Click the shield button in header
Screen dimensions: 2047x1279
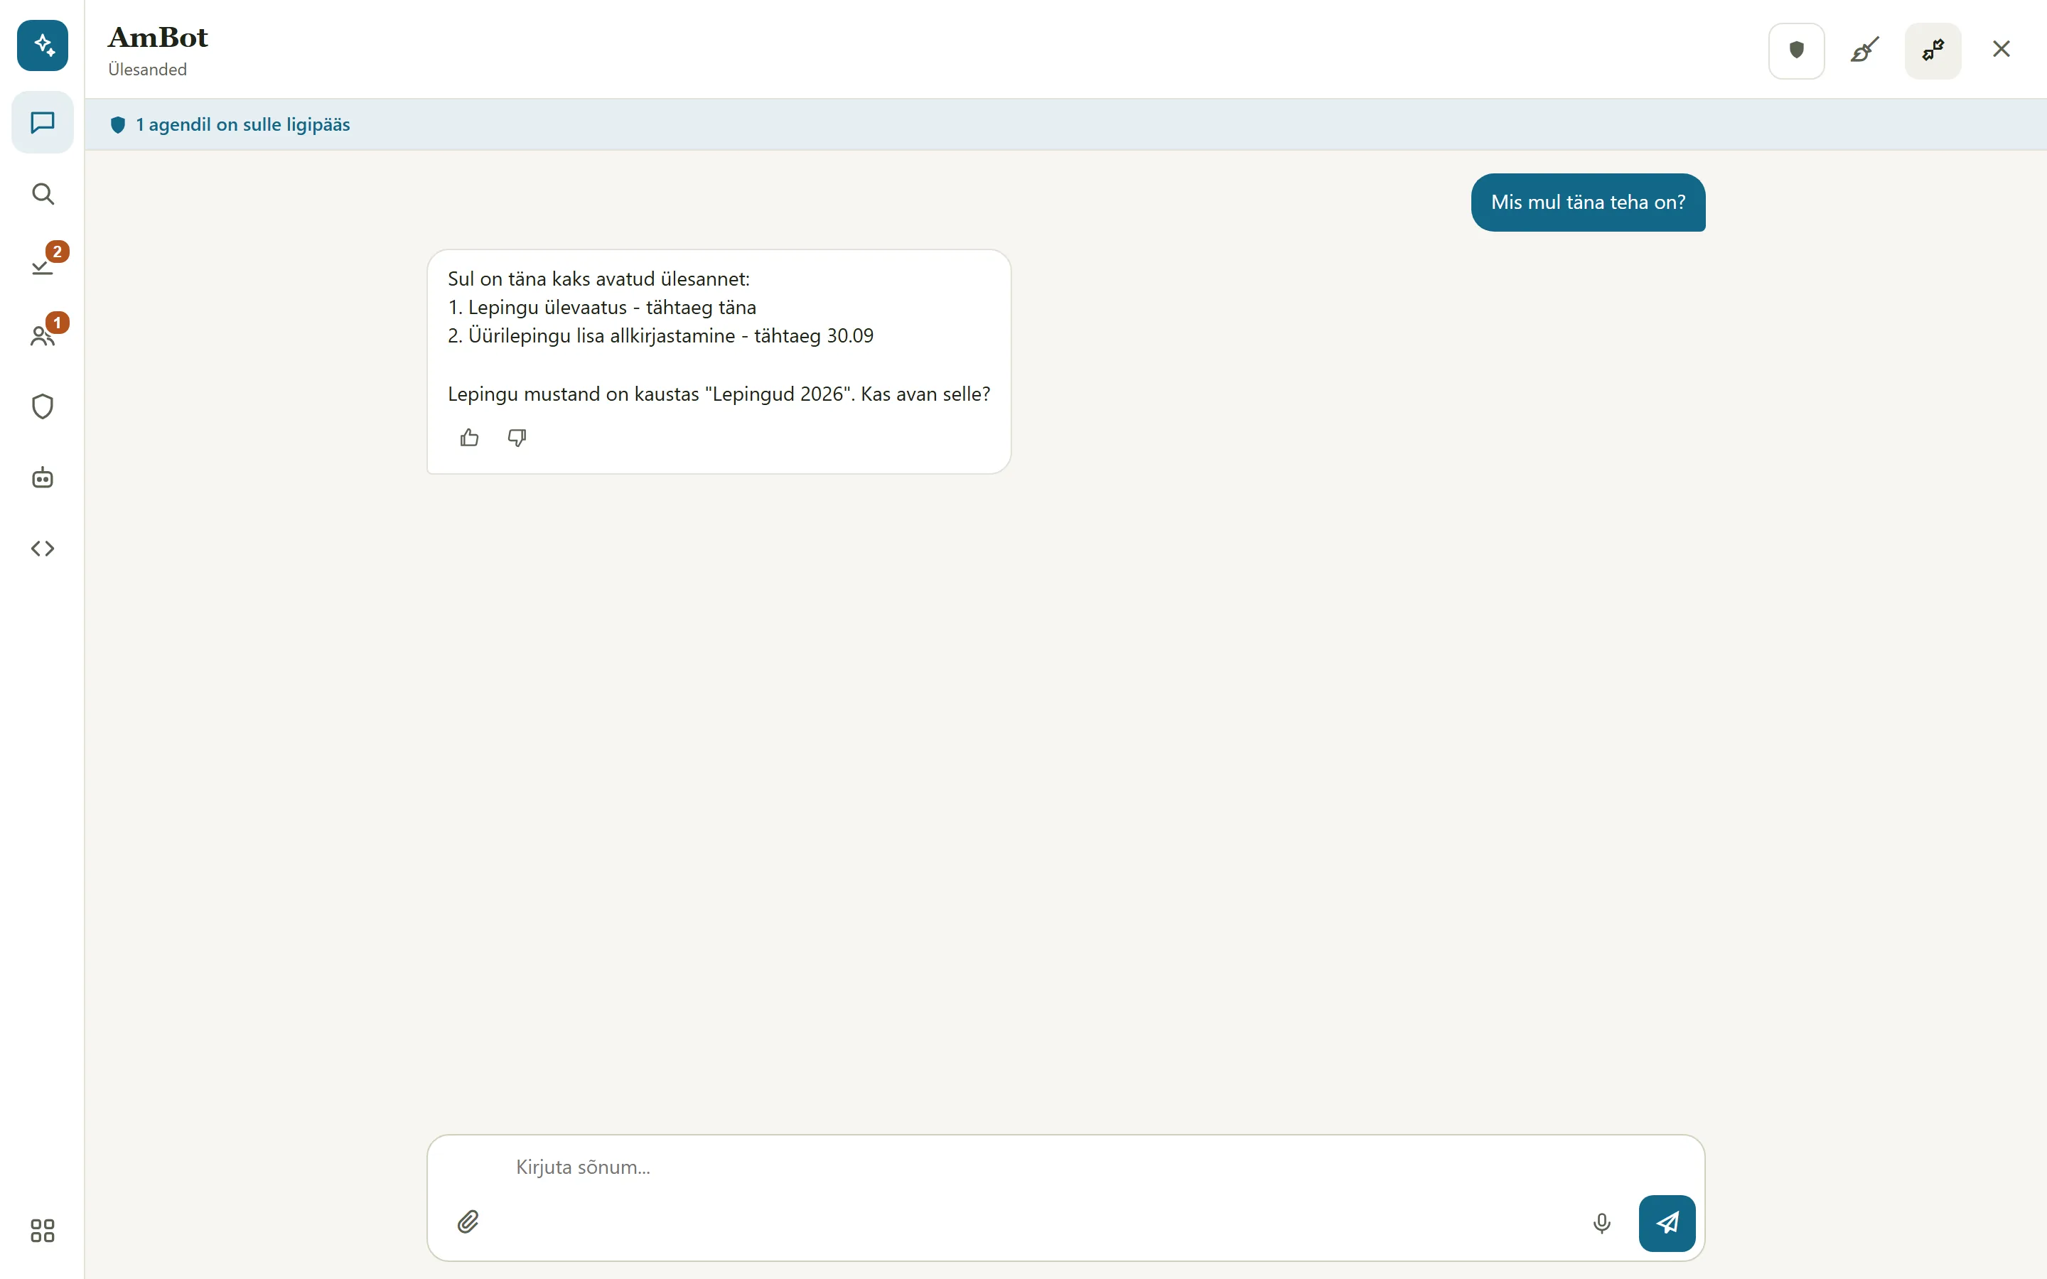[x=1797, y=50]
